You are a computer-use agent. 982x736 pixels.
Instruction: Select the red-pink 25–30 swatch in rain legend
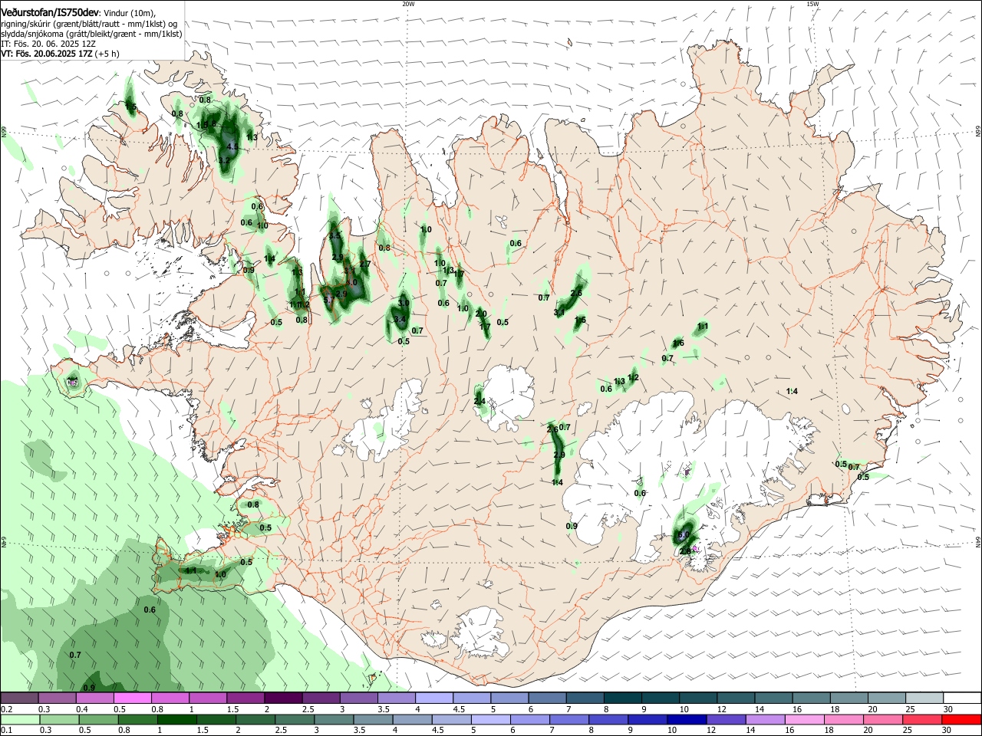[921, 720]
